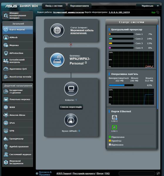Click the Список переглядів button

tap(71, 107)
